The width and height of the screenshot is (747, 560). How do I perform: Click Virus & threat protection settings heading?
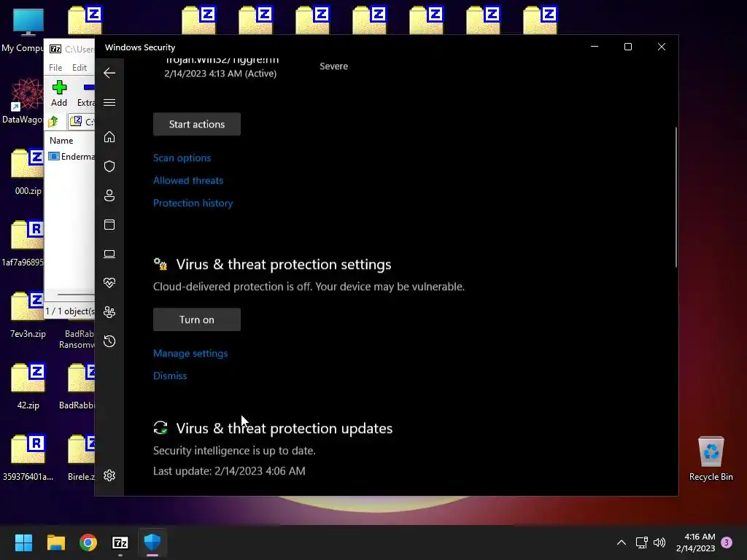pos(284,264)
